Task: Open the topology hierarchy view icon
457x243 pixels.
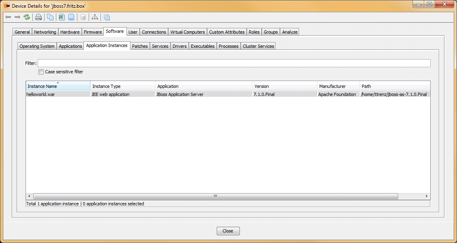Action: (x=94, y=17)
